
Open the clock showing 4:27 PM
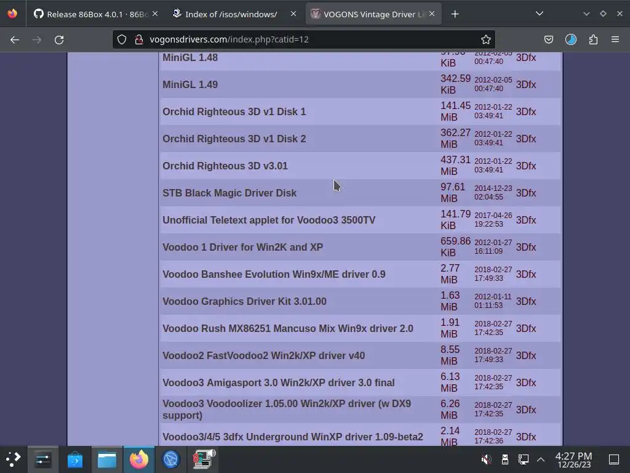point(573,459)
